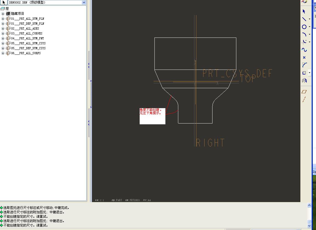Select layer 05___PRT_DEF_DTM_CSYS
The height and width of the screenshot is (230, 316).
28,48
